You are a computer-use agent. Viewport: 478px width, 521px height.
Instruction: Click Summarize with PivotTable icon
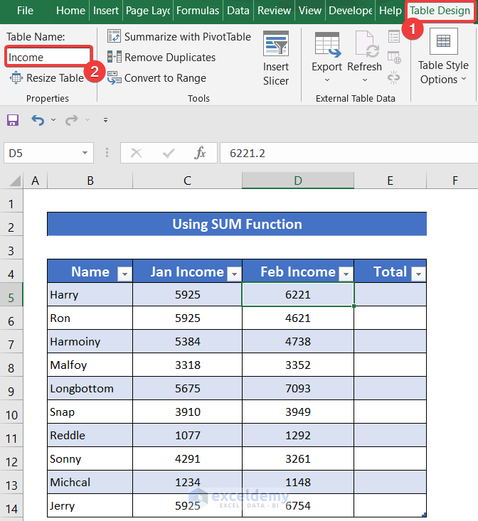114,36
